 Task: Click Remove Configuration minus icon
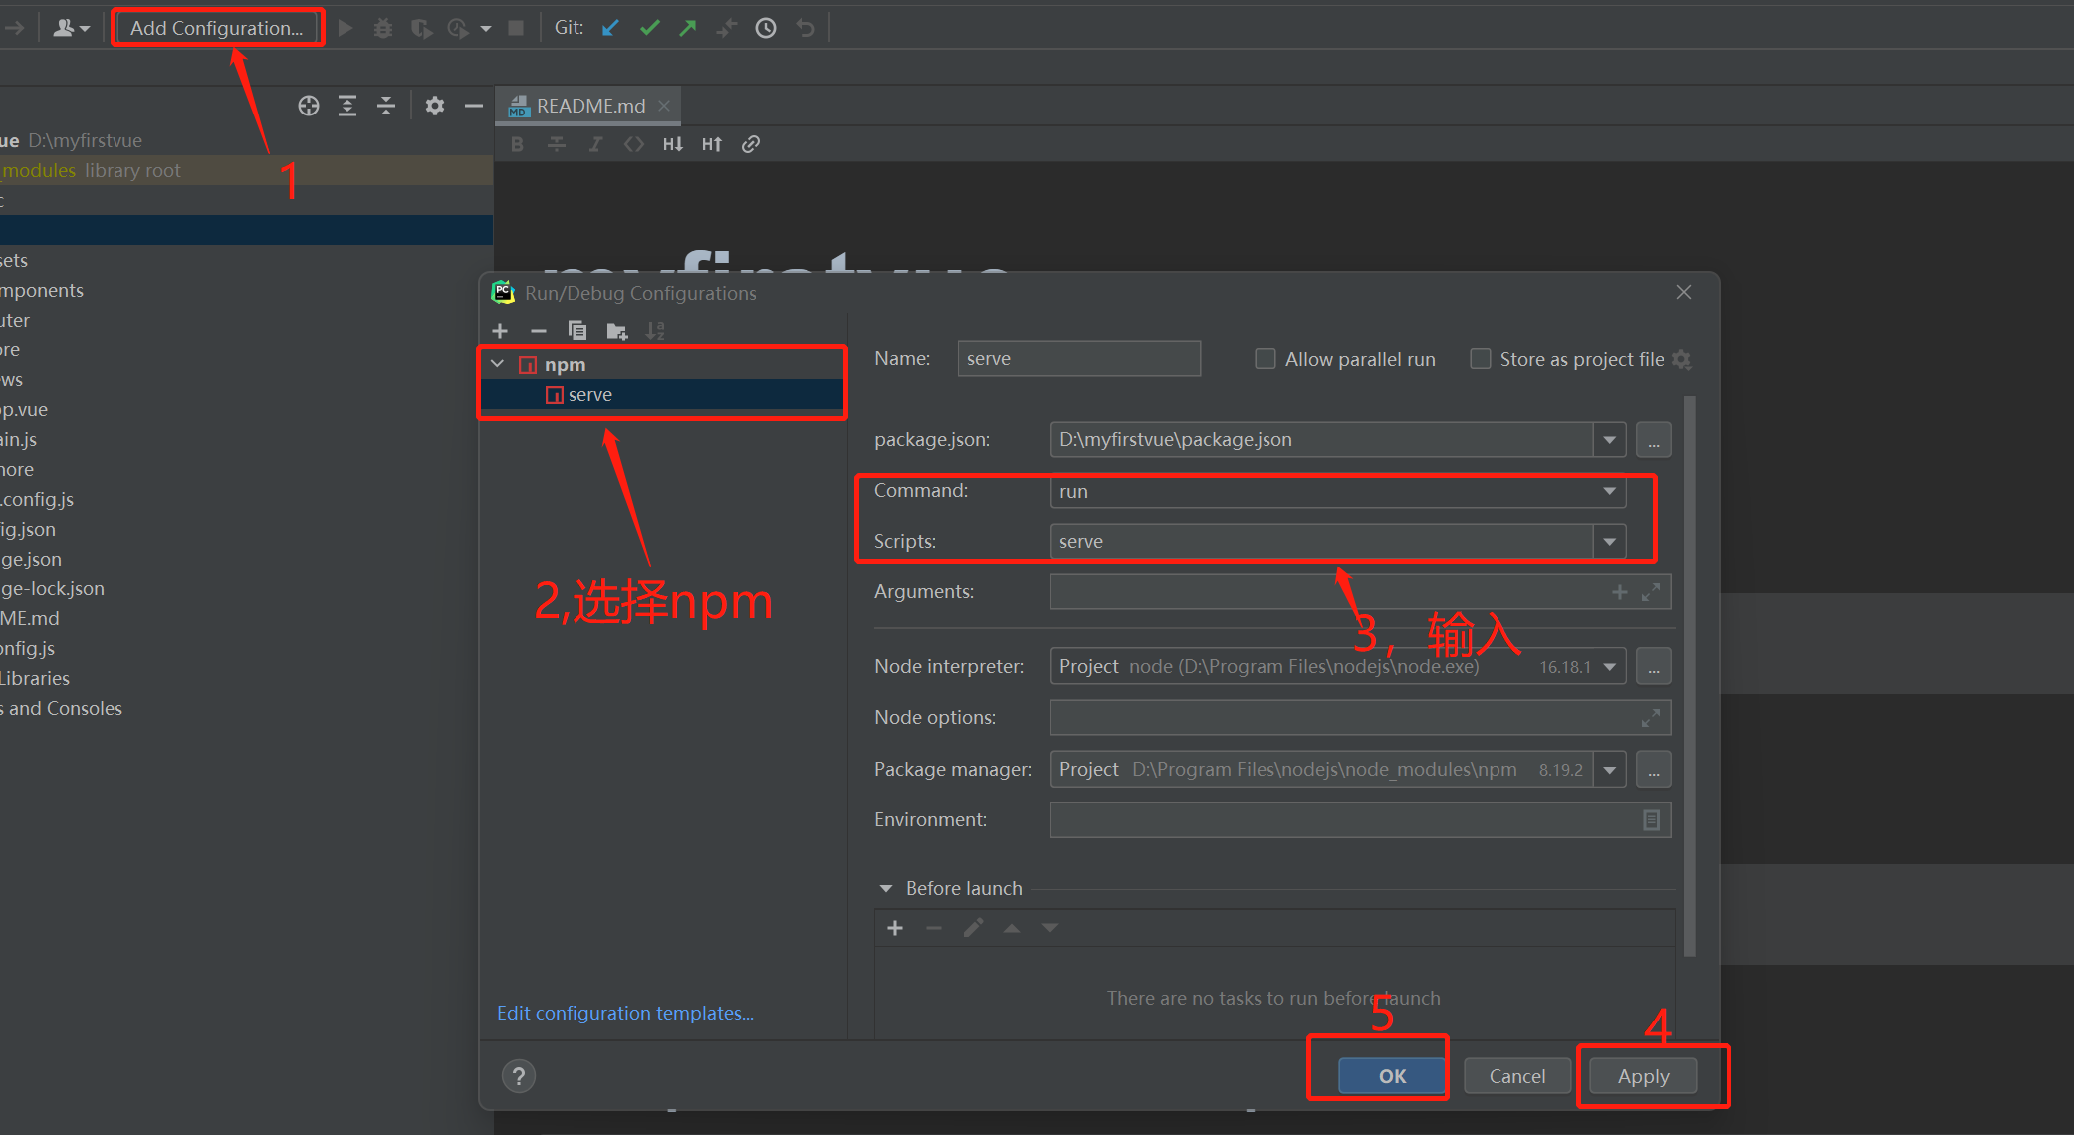539,331
